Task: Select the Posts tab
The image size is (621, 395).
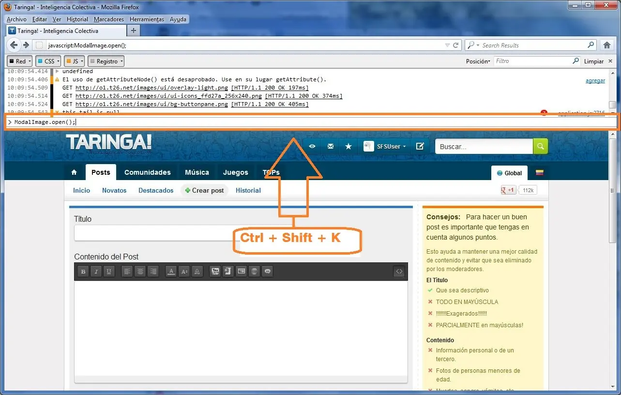Action: (101, 172)
